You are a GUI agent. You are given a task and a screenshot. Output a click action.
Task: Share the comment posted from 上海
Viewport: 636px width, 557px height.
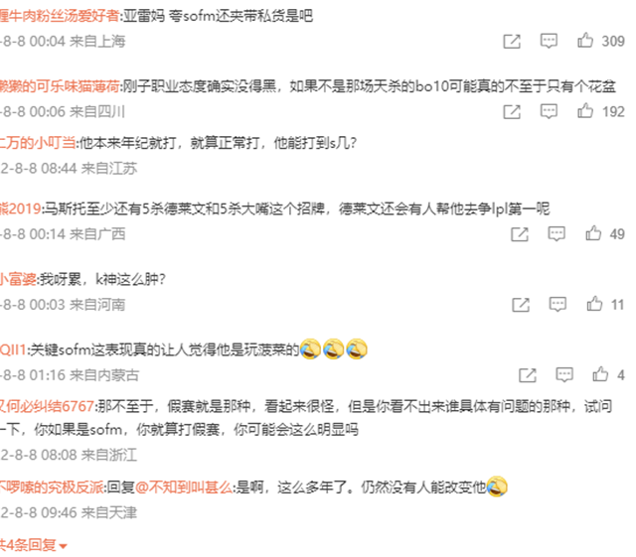click(x=512, y=42)
